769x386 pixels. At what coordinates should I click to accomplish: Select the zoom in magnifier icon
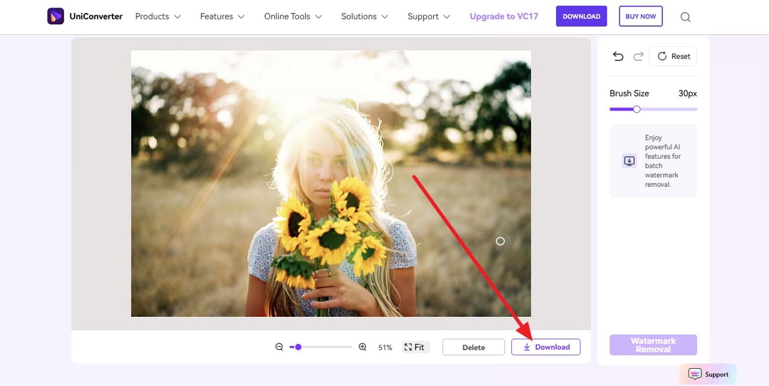click(x=363, y=346)
